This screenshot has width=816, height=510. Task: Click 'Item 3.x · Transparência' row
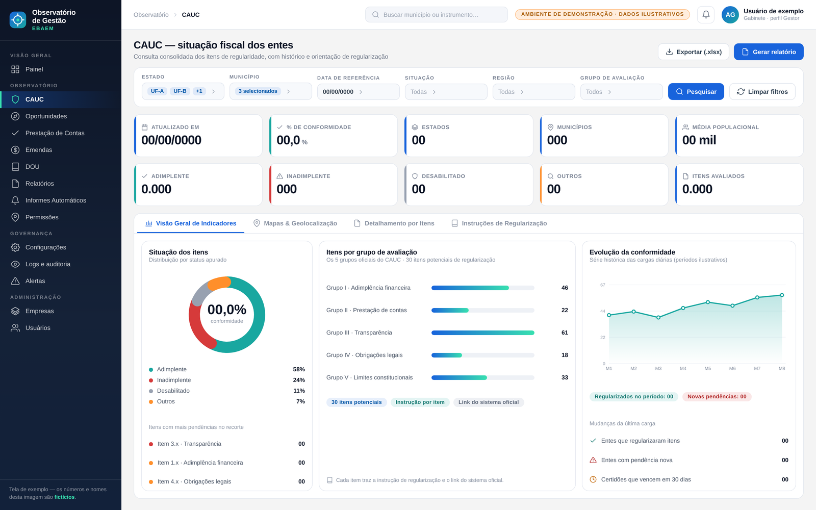click(x=227, y=444)
